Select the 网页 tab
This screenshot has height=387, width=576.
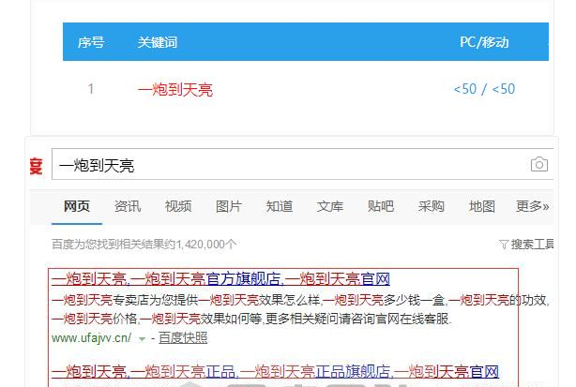(x=77, y=206)
